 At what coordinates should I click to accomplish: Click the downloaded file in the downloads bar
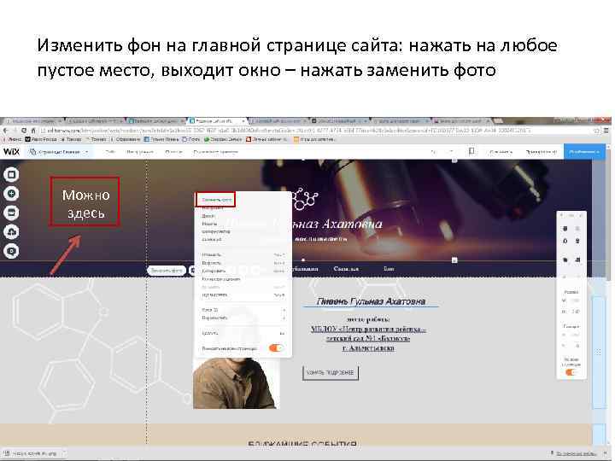point(33,453)
